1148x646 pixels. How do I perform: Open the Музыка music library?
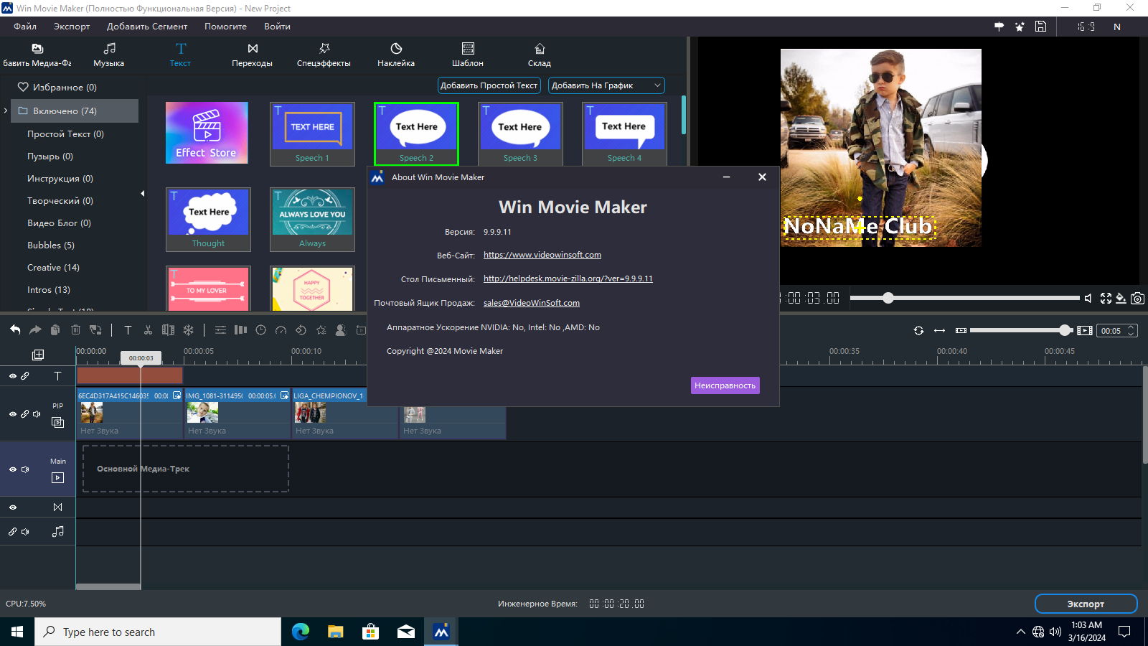[x=109, y=55]
